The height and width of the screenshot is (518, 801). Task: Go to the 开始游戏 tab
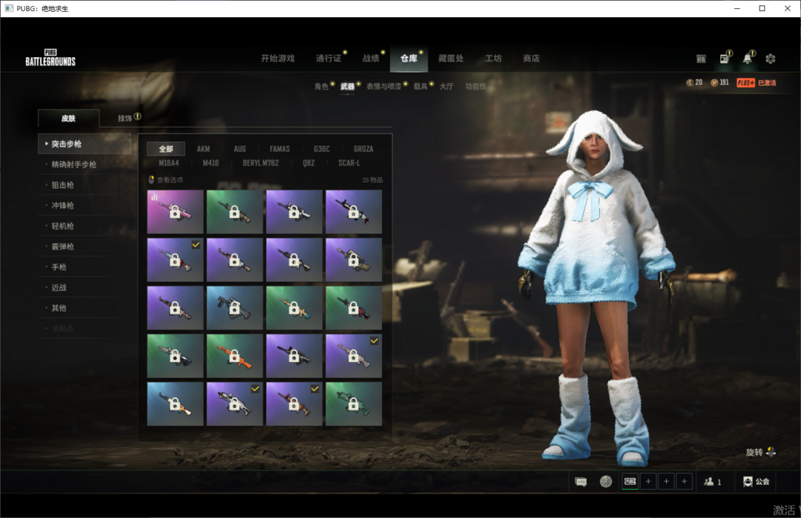point(278,59)
